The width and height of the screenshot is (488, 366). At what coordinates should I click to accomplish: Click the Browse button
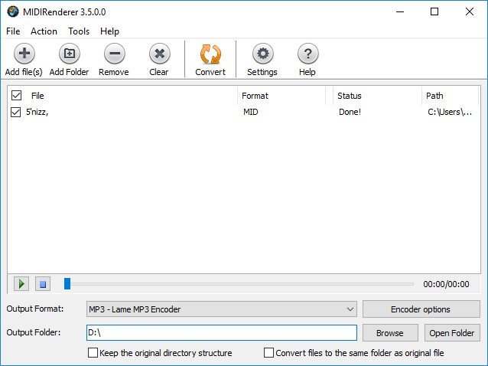click(389, 333)
